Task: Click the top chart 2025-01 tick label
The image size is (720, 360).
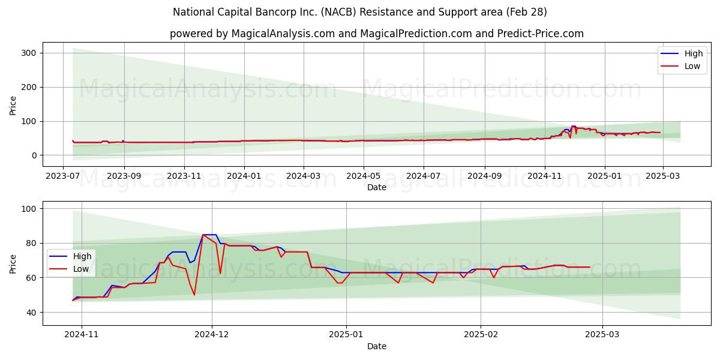Action: [604, 176]
